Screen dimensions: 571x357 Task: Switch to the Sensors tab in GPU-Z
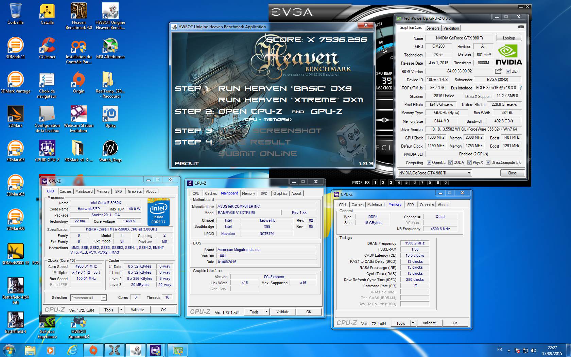click(433, 28)
